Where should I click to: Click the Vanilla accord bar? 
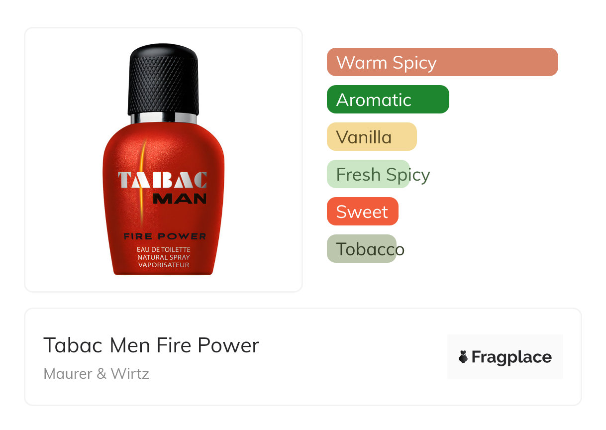[x=372, y=137]
